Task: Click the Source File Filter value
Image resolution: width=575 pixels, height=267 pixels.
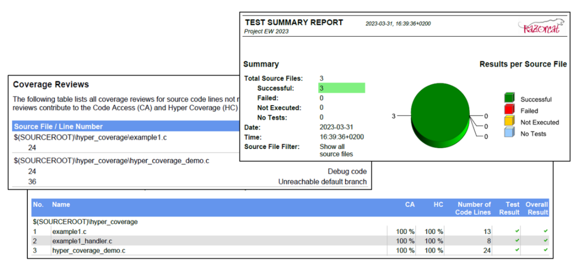Action: [336, 150]
